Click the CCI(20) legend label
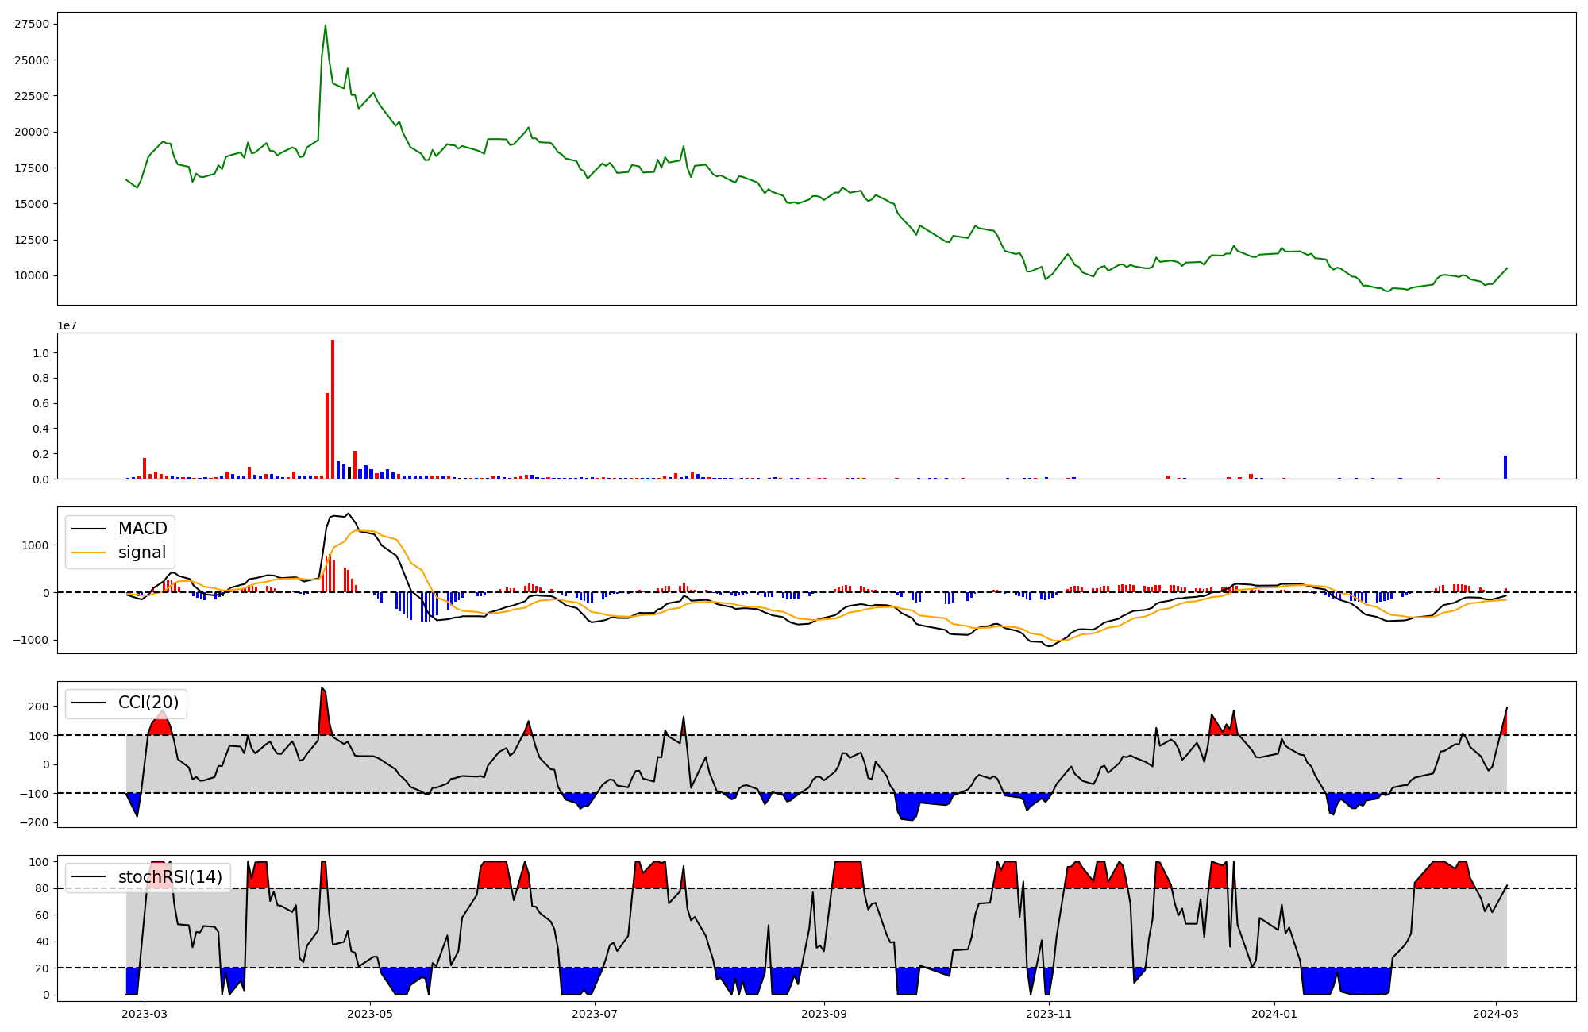 point(148,703)
